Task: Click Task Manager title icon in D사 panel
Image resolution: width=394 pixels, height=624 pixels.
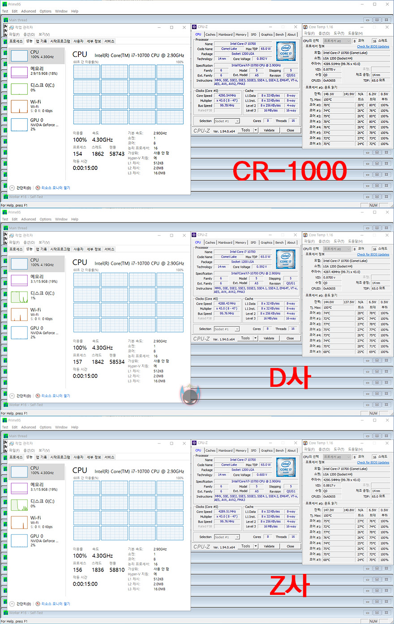Action: click(x=12, y=235)
